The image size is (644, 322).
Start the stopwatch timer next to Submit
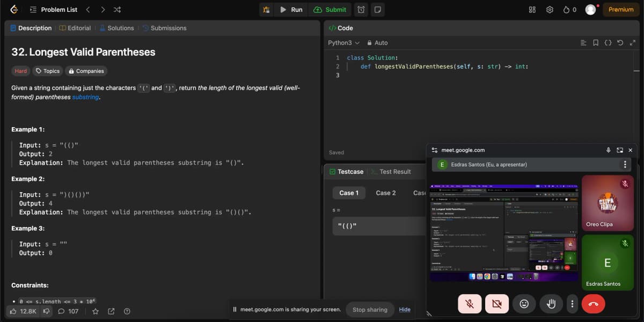361,9
